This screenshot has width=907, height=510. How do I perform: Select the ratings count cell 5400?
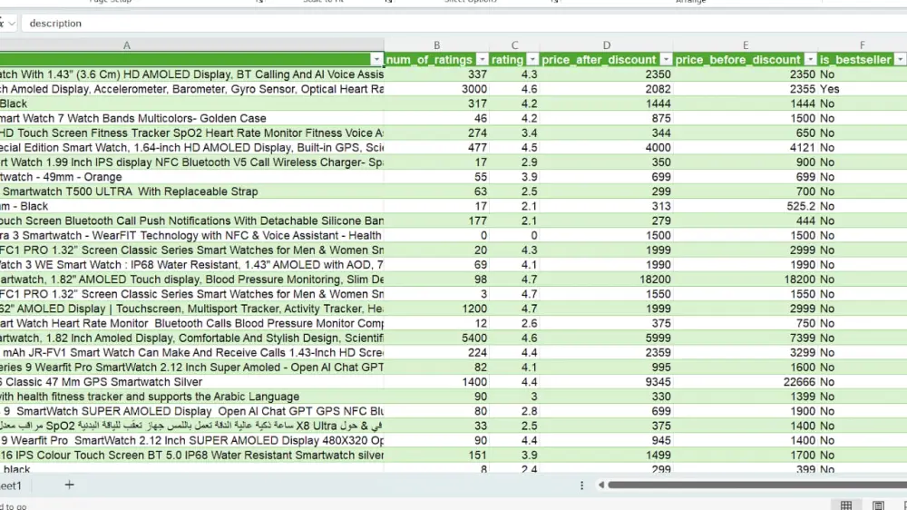tap(437, 338)
